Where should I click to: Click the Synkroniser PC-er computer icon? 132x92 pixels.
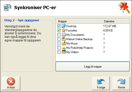point(7,7)
